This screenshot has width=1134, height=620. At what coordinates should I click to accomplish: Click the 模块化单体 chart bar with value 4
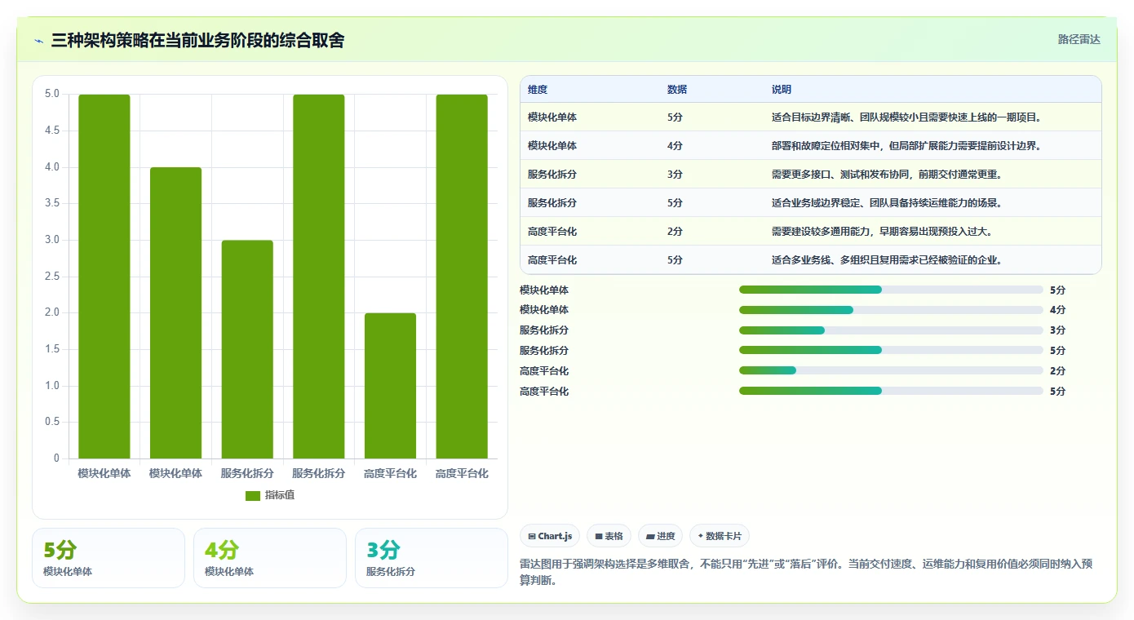point(175,313)
